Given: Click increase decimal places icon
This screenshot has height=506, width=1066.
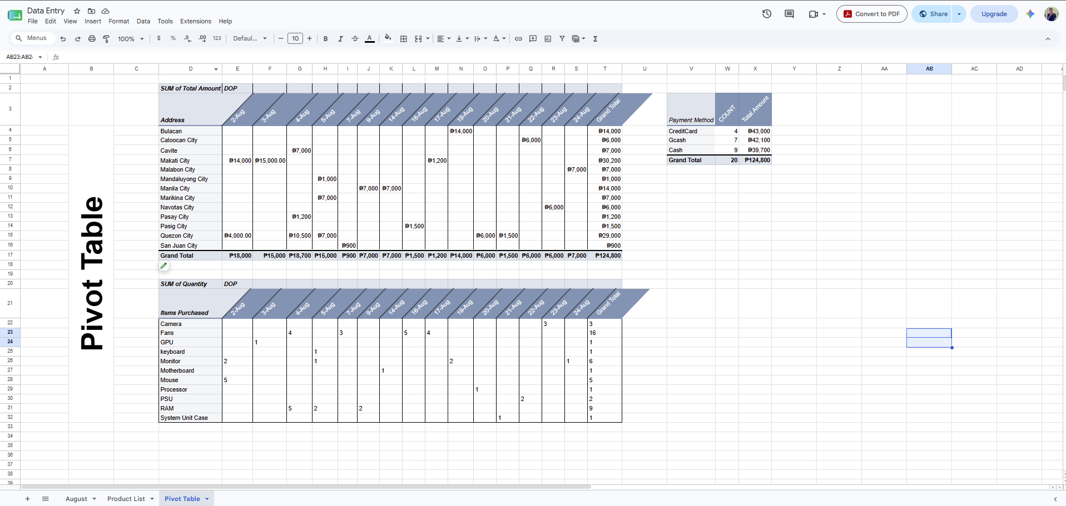Looking at the screenshot, I should 202,38.
